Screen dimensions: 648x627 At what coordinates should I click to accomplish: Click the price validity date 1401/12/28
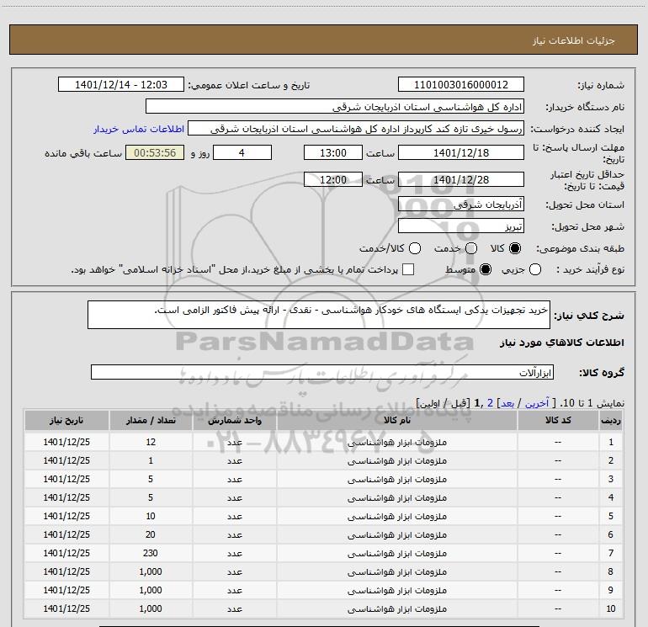point(461,180)
